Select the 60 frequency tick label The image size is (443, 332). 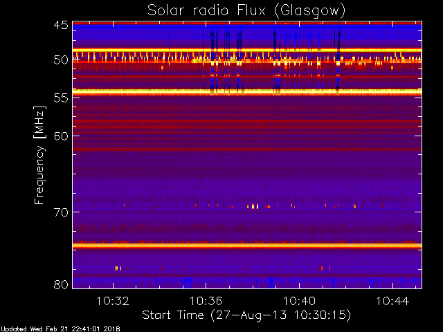click(61, 136)
